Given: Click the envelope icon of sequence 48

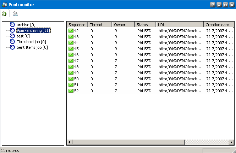Looking at the screenshot, I should 71,66.
